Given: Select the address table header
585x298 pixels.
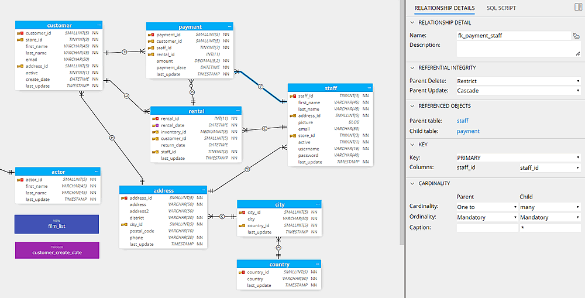Looking at the screenshot, I should pos(163,190).
